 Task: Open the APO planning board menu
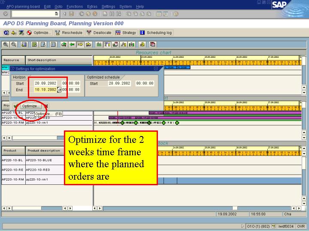[x=23, y=6]
